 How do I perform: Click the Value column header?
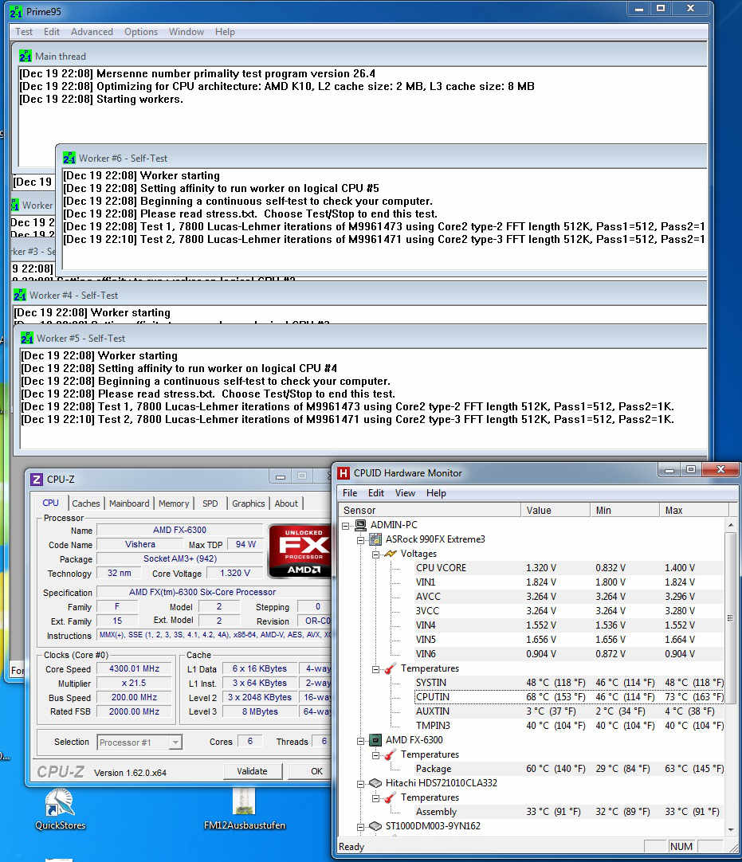point(555,510)
